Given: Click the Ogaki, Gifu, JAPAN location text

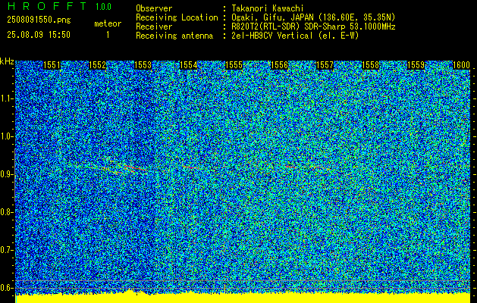Looking at the screenshot, I should [313, 17].
